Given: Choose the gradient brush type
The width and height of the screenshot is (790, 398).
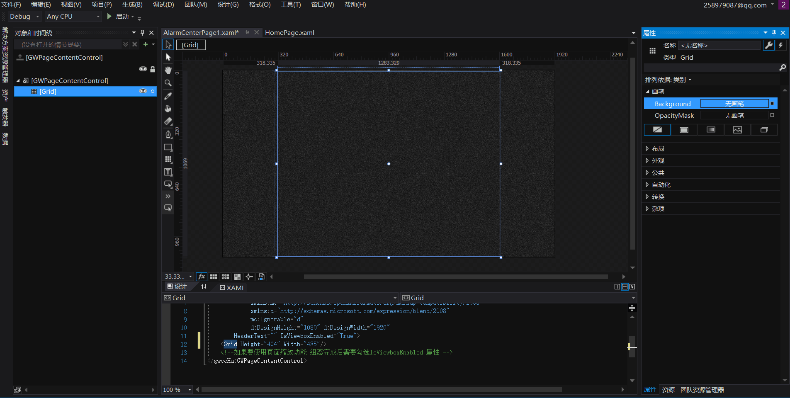Looking at the screenshot, I should click(x=710, y=130).
